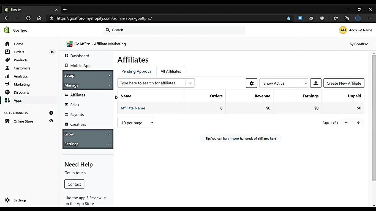The height and width of the screenshot is (211, 376).
Task: Toggle the bookmark star for this page
Action: pyautogui.click(x=288, y=18)
